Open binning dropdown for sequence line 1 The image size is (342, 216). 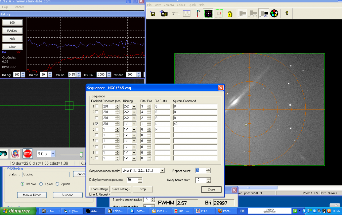pyautogui.click(x=134, y=106)
